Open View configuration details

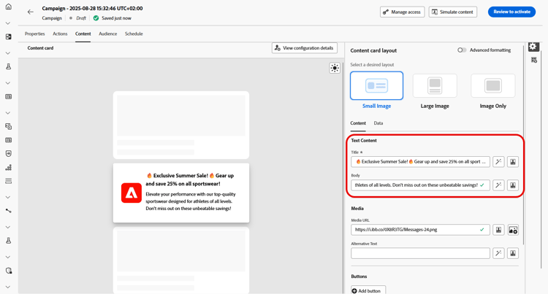pyautogui.click(x=305, y=48)
